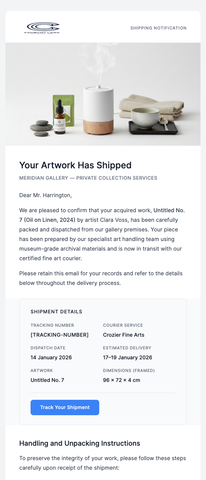
Task: Click the Company Logo icon
Action: point(42,28)
